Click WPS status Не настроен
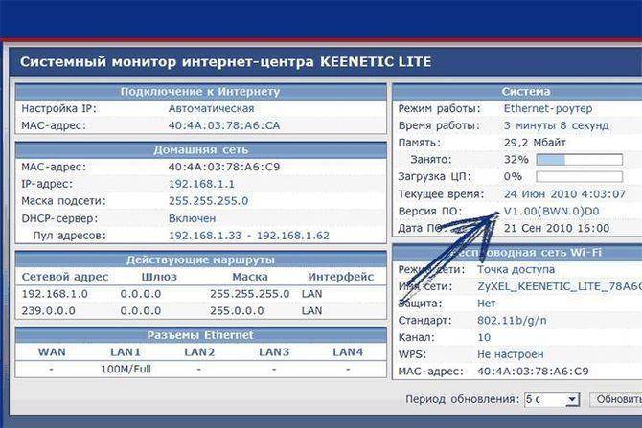Screen dimensions: 642x428 pyautogui.click(x=511, y=354)
